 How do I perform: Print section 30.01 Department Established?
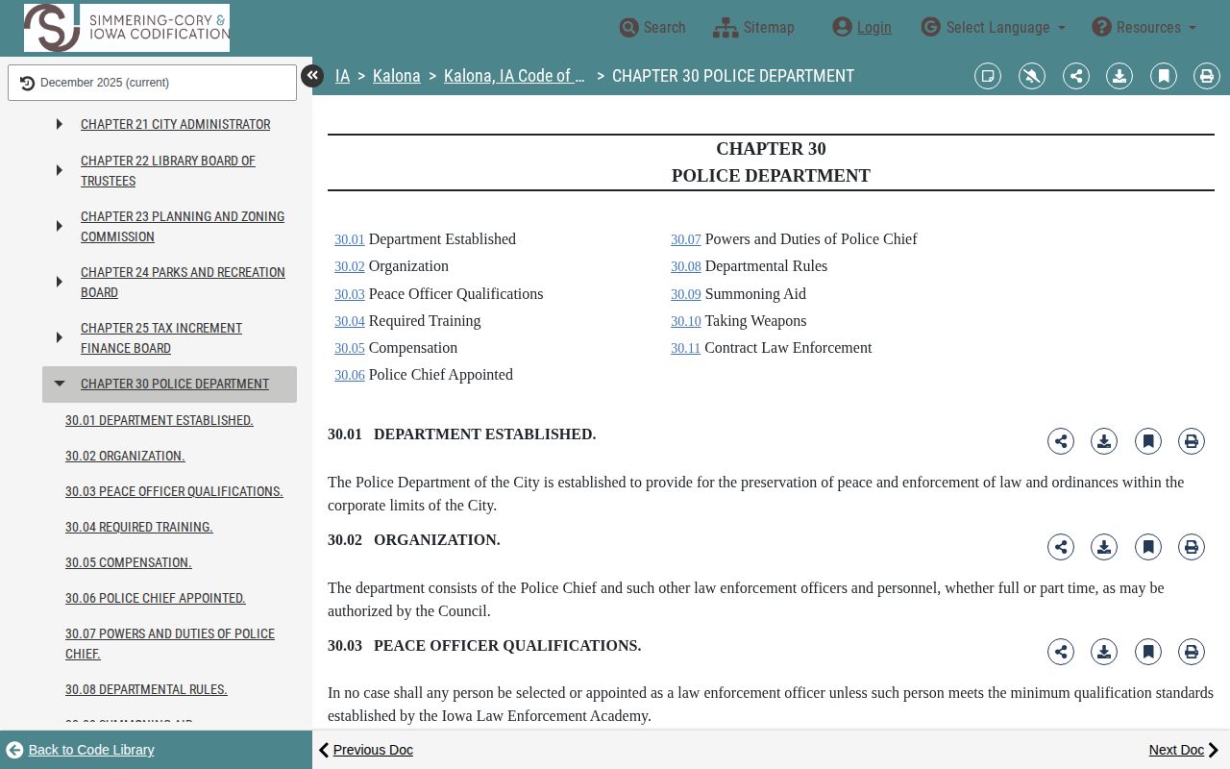click(1192, 441)
